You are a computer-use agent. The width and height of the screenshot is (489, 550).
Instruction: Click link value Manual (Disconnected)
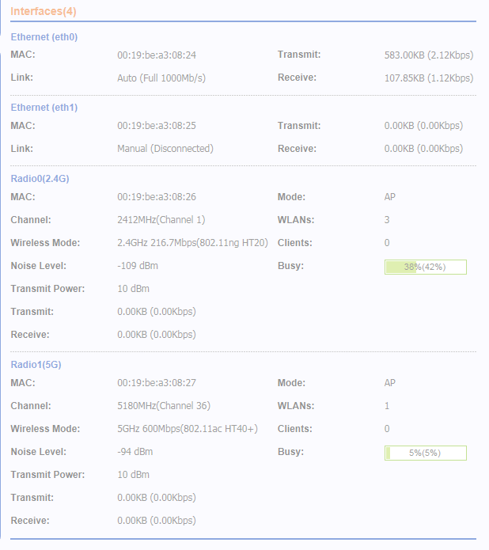165,148
